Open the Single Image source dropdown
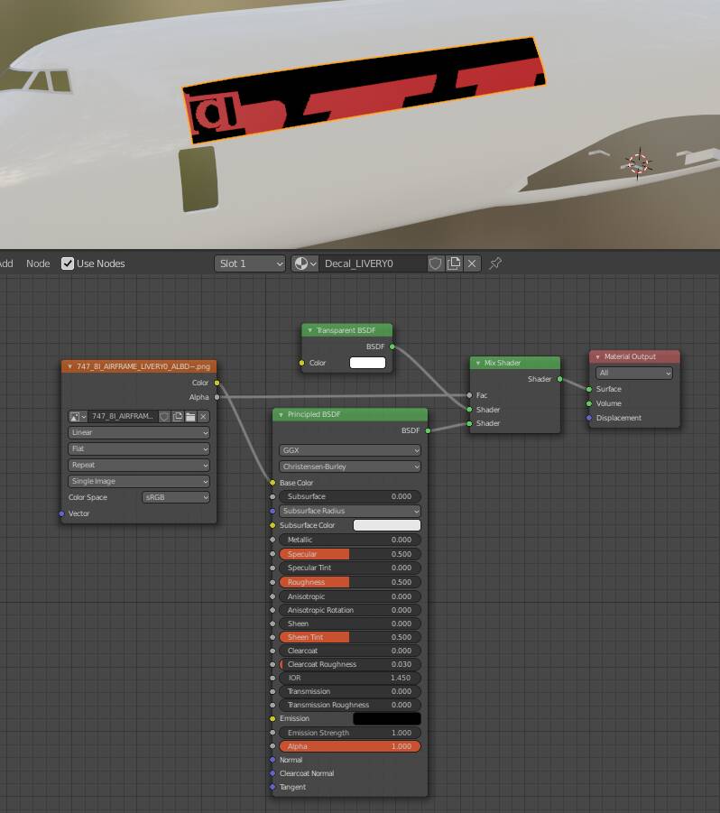The image size is (720, 813). point(139,481)
